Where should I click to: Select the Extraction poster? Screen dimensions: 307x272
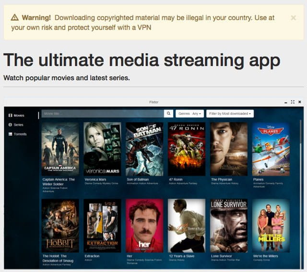(102, 226)
